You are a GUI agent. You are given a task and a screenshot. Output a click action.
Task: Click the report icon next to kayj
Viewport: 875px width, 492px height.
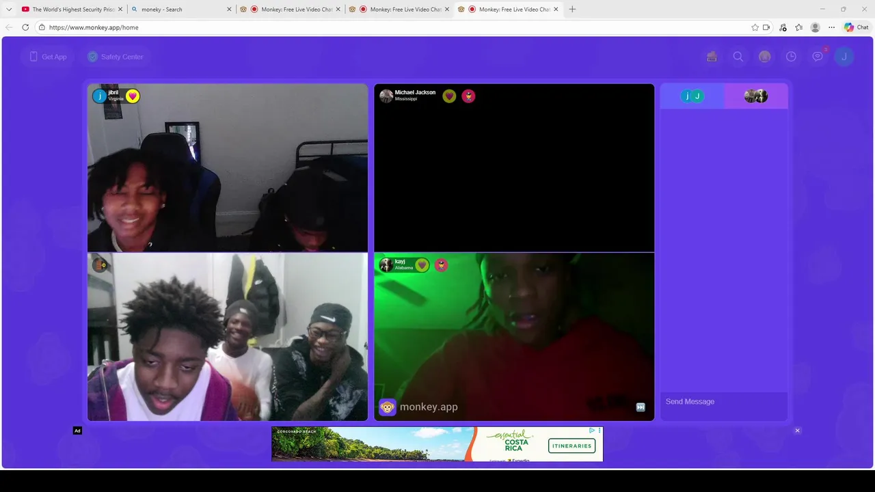(x=441, y=265)
